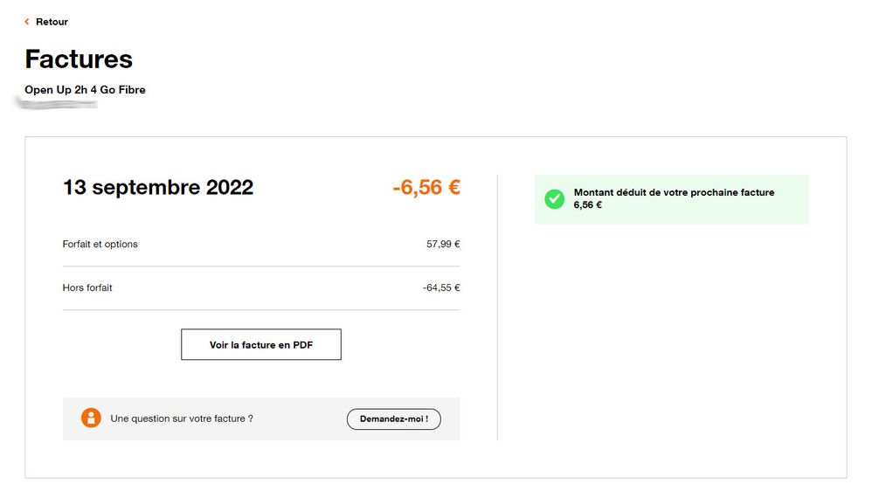
Task: Select the Open Up 2h 4 Go Fibre subtitle
Action: (85, 90)
